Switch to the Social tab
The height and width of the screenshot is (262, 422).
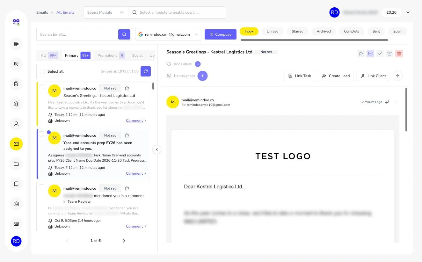click(x=137, y=55)
